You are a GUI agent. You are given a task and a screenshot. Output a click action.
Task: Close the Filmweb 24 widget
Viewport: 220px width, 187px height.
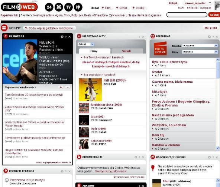point(69,37)
